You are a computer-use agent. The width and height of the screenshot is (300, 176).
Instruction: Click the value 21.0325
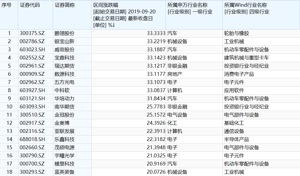pyautogui.click(x=156, y=156)
